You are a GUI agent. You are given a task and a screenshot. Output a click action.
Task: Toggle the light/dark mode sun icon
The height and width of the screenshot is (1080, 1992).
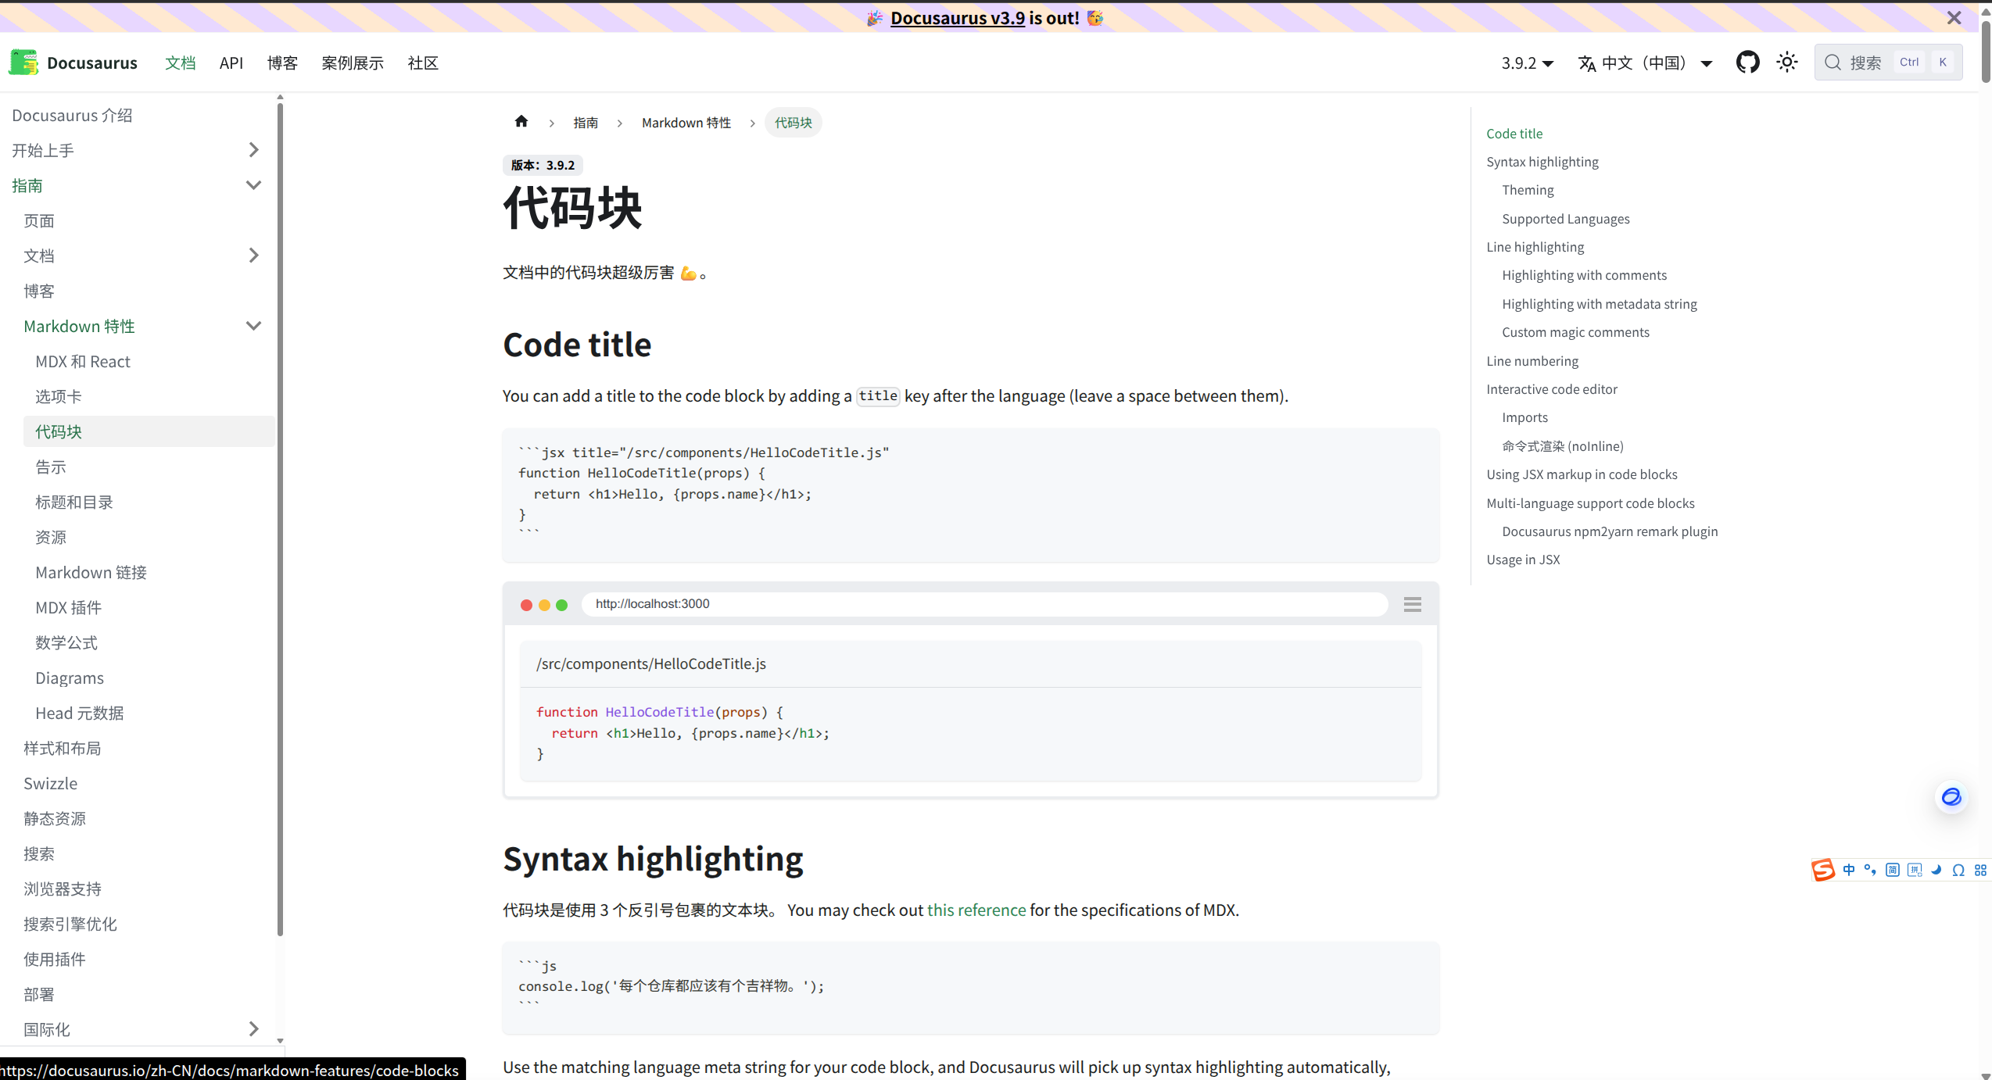1786,63
